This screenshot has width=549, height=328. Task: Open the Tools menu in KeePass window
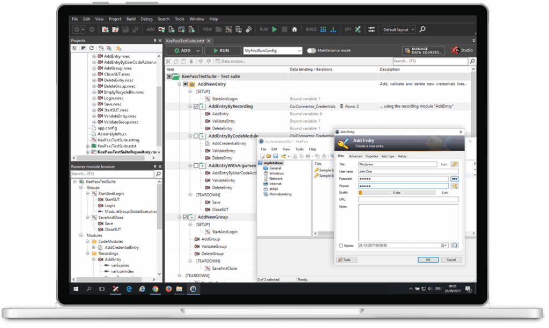coord(299,149)
